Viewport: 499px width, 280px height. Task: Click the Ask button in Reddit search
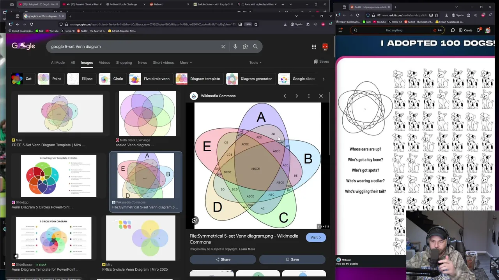[x=437, y=30]
